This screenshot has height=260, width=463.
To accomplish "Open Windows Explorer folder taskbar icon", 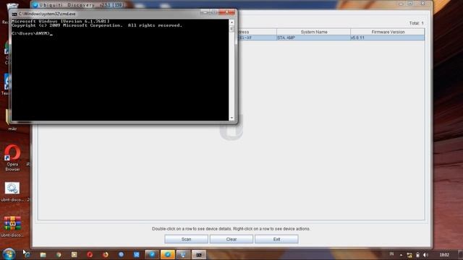I will coord(43,254).
